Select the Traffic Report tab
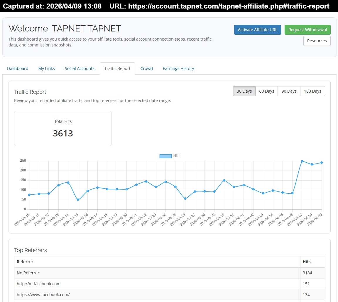The width and height of the screenshot is (338, 302). (117, 69)
